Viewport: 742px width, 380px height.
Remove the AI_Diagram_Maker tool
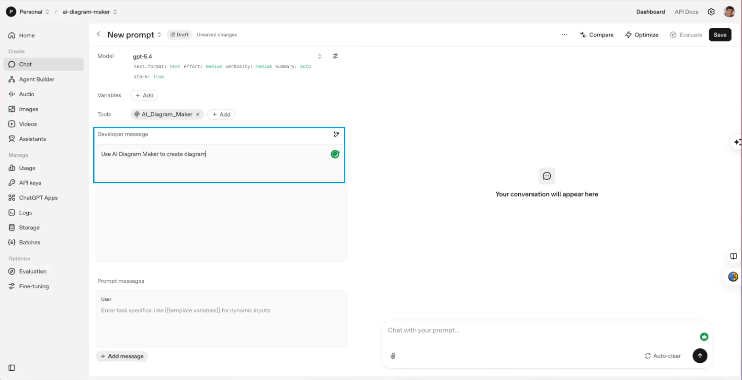tap(198, 114)
